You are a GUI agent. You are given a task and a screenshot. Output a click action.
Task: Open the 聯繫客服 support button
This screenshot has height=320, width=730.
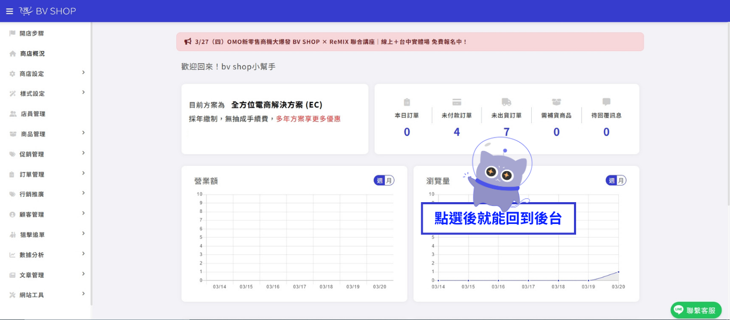pos(696,310)
